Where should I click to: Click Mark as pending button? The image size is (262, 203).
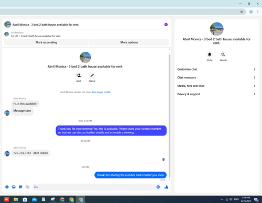click(46, 42)
